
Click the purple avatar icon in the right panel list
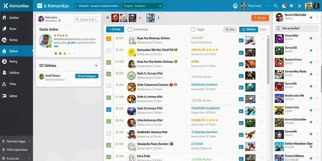(279, 39)
